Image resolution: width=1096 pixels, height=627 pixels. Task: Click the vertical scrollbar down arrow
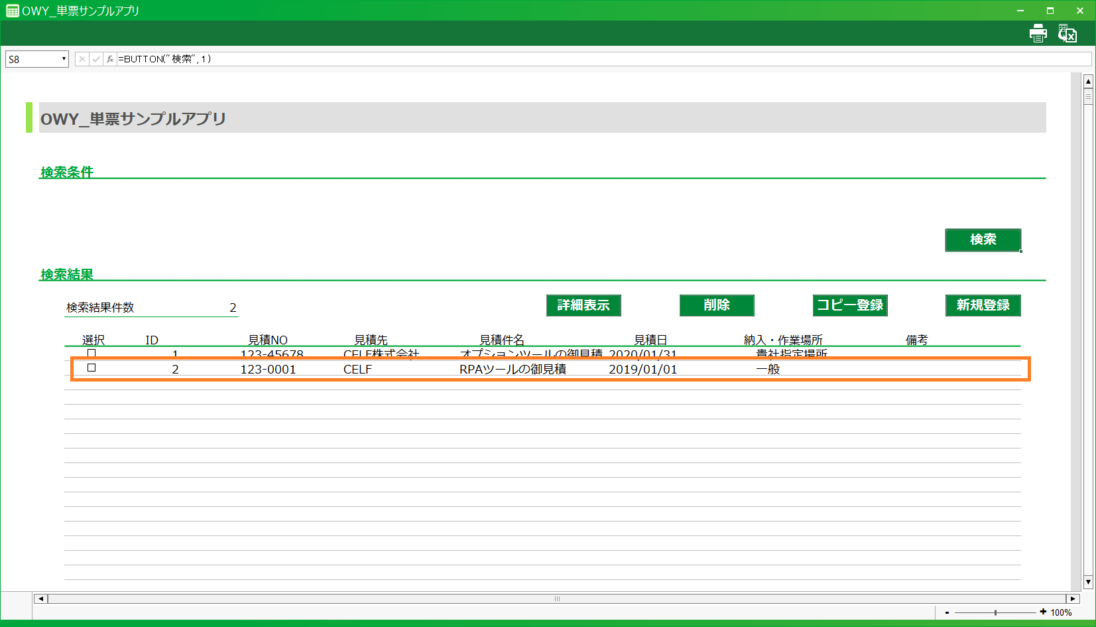(x=1088, y=582)
